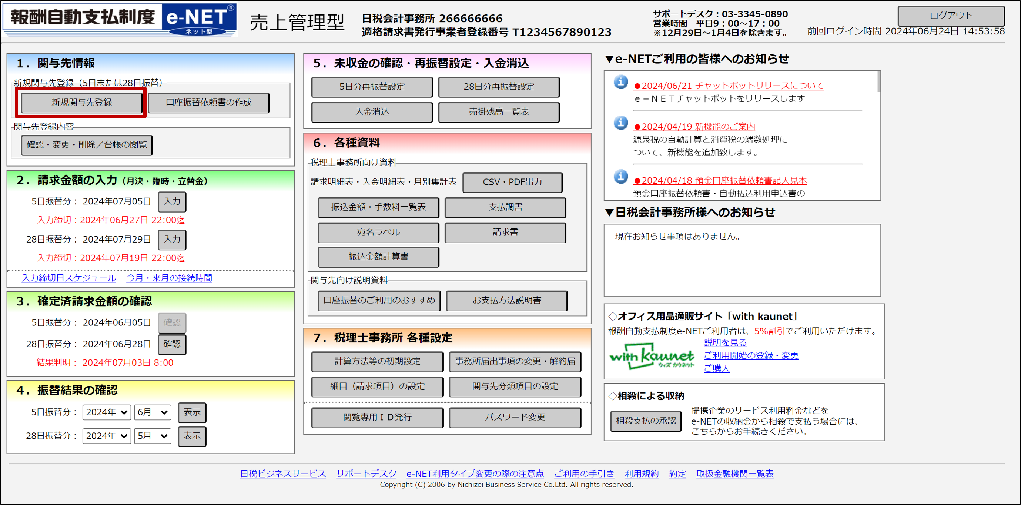Click the with kaunet logo image
The width and height of the screenshot is (1021, 505).
(652, 356)
